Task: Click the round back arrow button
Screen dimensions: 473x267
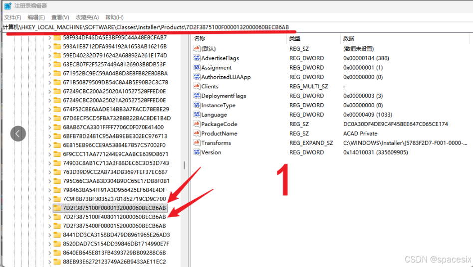Action: [x=18, y=133]
